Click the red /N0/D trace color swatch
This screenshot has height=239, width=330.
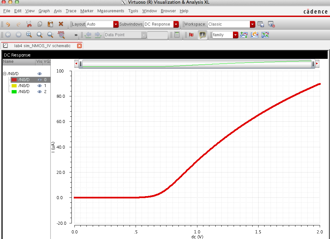[14, 79]
